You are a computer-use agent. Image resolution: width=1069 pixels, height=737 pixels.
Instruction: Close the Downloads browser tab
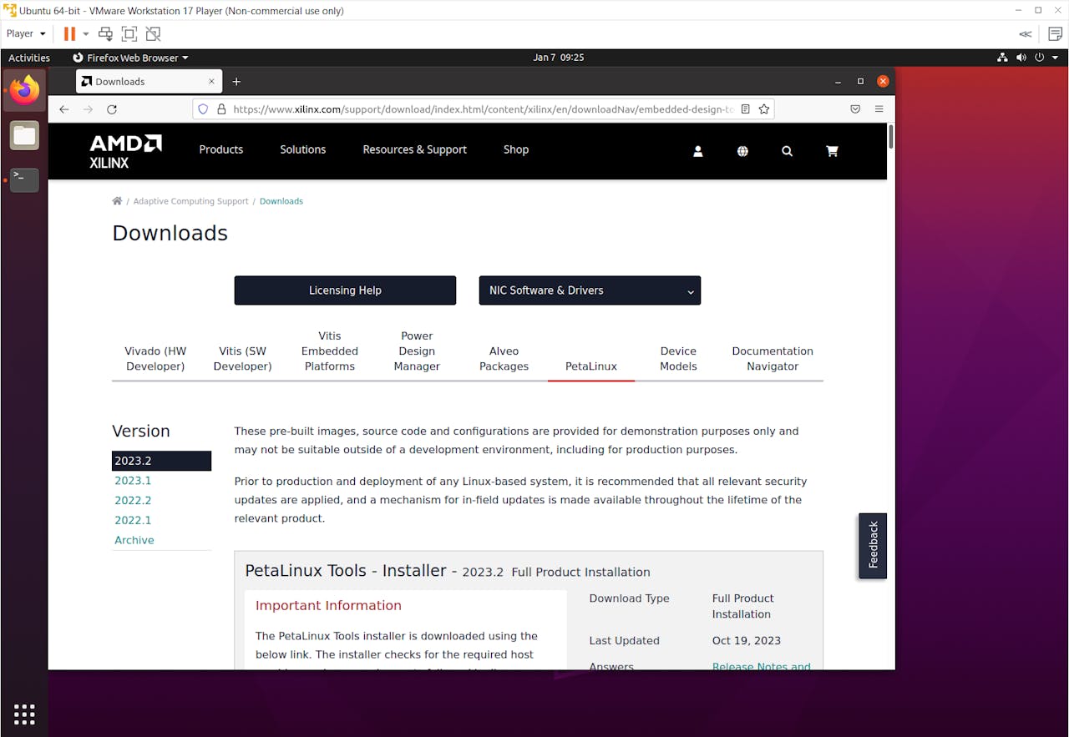[211, 82]
